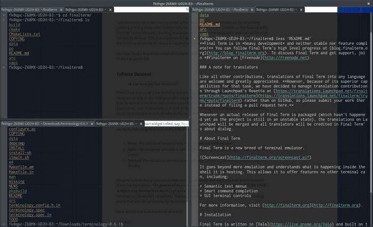This screenshot has height=227, width=373.
Task: Click the '# Installation' heading in README
Action: (215, 215)
